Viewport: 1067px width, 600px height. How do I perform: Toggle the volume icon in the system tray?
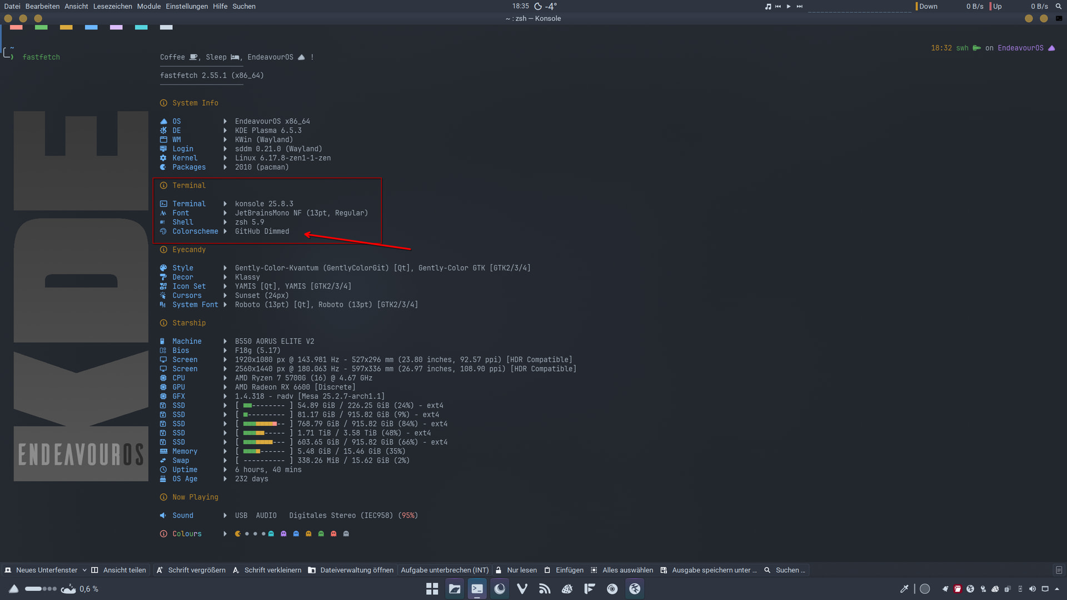tap(1032, 589)
